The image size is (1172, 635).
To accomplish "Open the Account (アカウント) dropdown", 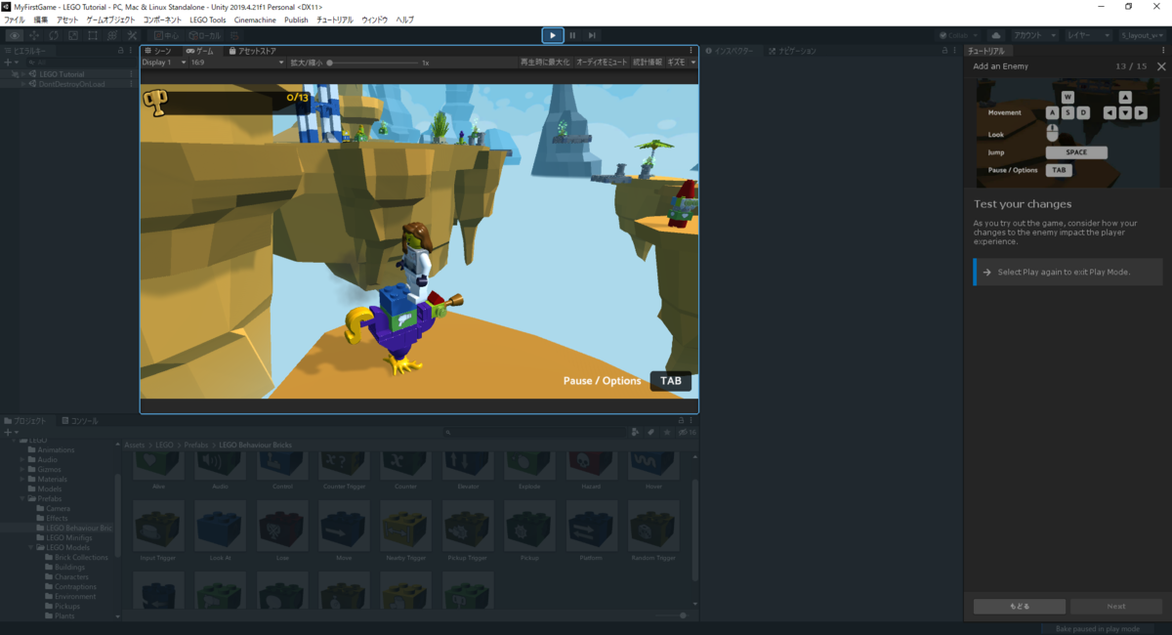I will (x=1034, y=35).
